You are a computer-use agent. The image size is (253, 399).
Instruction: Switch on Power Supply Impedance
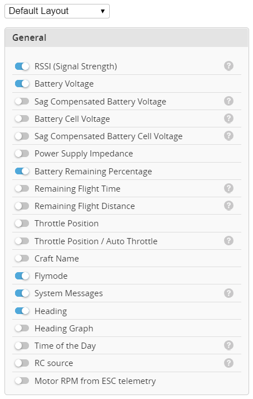pyautogui.click(x=22, y=154)
